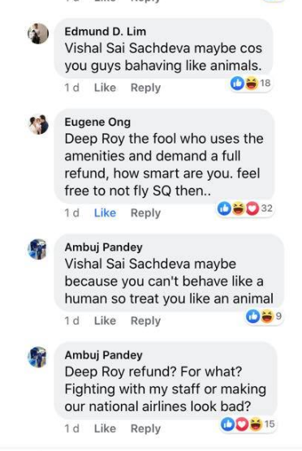The image size is (302, 451).
Task: Reply to Ambuj Pandey's national airlines comment
Action: 145,429
